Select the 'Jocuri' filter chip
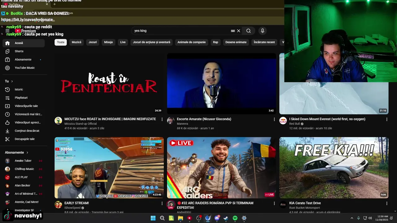Viewport: 397px width, 223px height. click(x=93, y=42)
